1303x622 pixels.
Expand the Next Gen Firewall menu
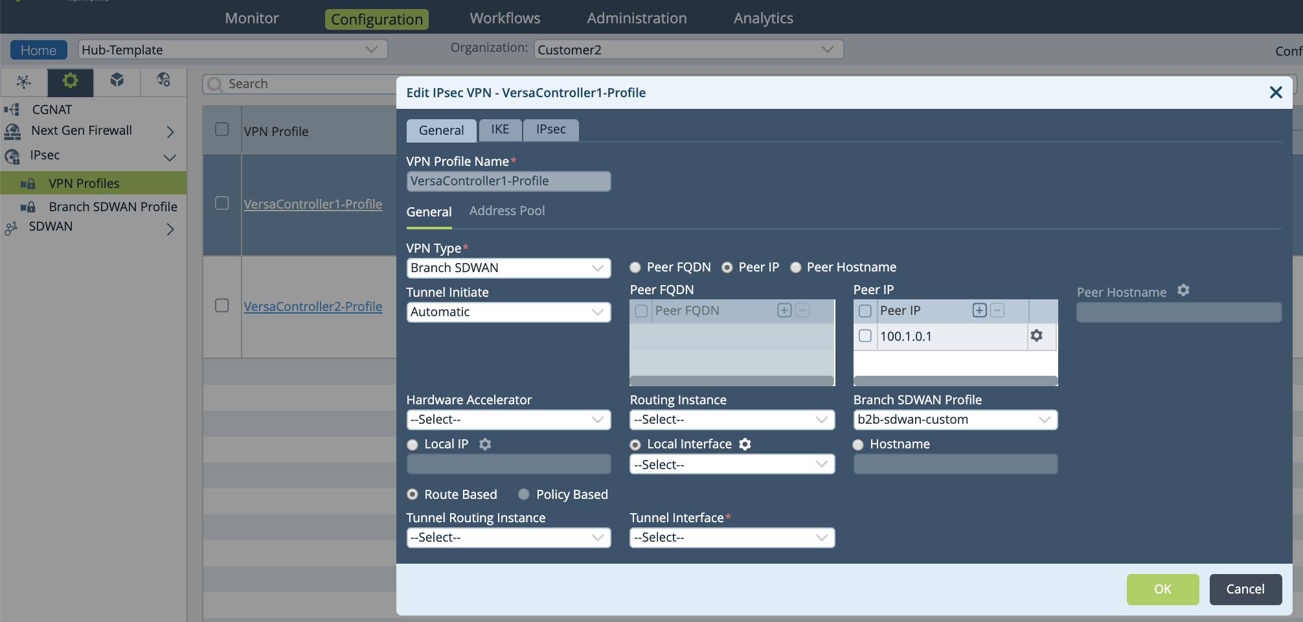(170, 132)
